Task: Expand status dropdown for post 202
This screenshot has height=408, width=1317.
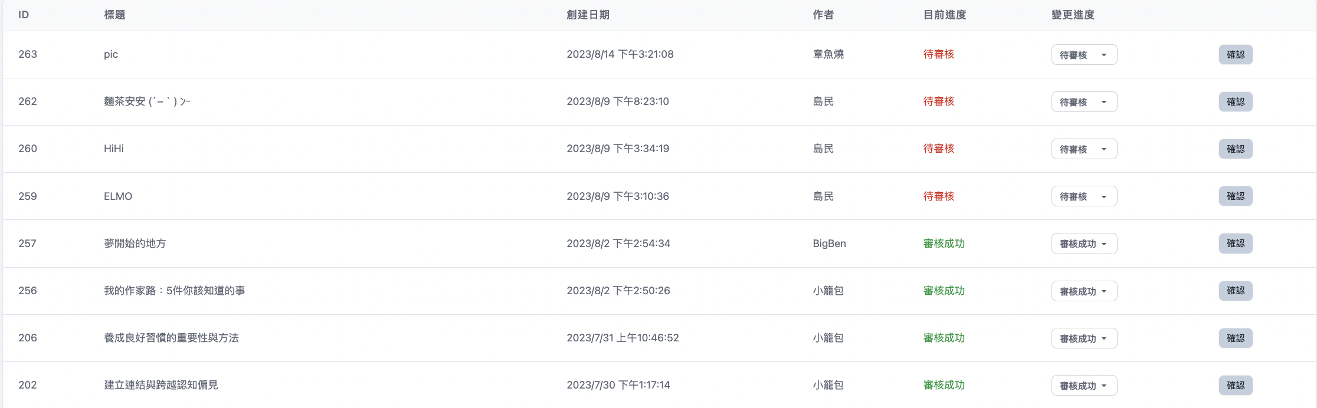Action: tap(1084, 386)
